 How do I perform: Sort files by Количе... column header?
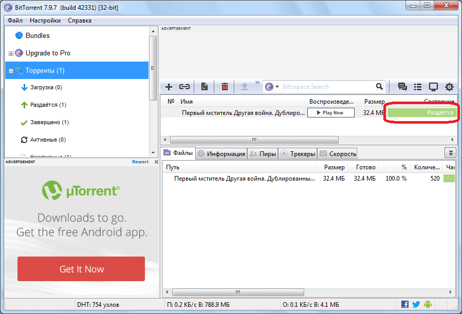(427, 167)
